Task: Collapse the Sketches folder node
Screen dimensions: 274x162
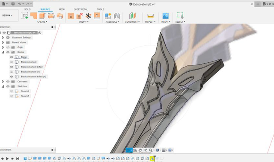Action: [3, 86]
